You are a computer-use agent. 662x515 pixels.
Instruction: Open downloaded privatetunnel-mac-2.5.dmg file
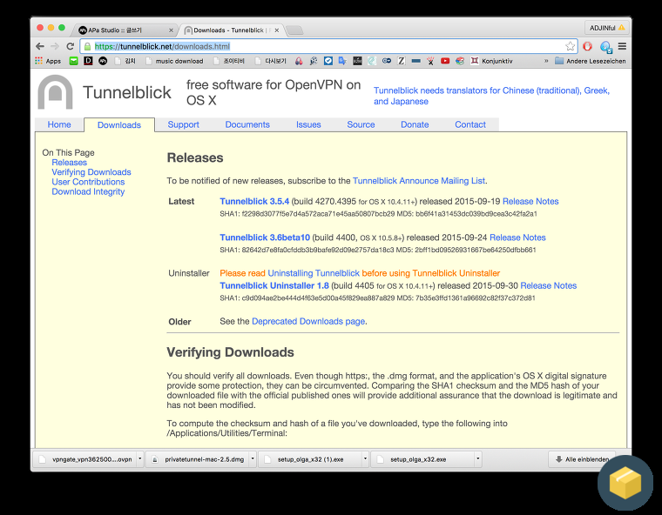coord(197,459)
